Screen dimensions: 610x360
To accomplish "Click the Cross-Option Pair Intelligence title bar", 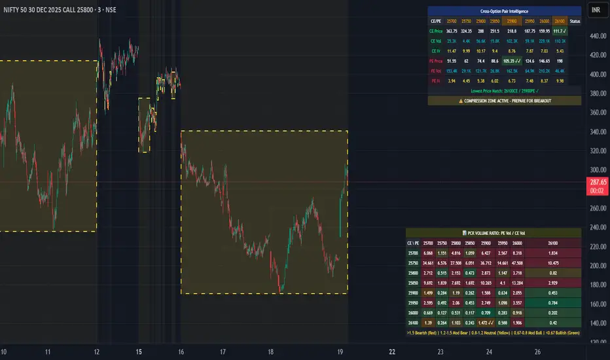I will [x=504, y=11].
